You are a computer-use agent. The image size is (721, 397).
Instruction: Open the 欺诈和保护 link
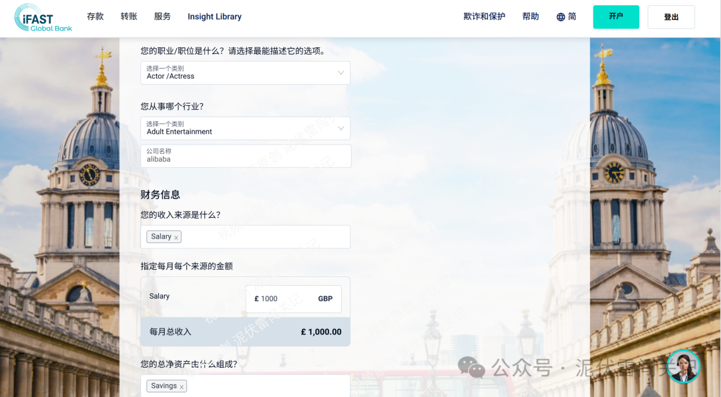pyautogui.click(x=485, y=16)
